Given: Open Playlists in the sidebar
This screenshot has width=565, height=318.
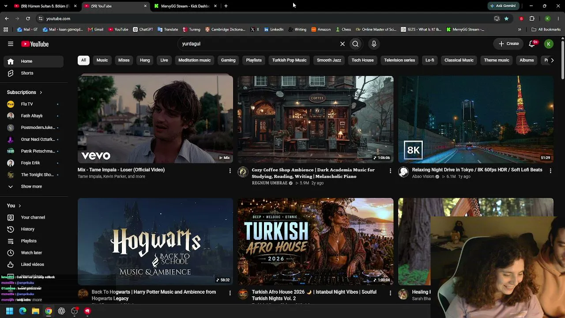Looking at the screenshot, I should point(34,241).
